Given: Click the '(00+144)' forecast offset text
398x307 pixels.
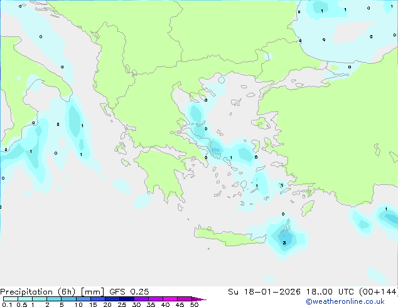Looking at the screenshot, I should tap(379, 292).
